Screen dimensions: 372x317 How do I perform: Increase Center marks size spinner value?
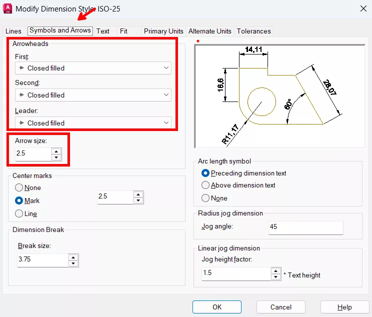tap(138, 194)
